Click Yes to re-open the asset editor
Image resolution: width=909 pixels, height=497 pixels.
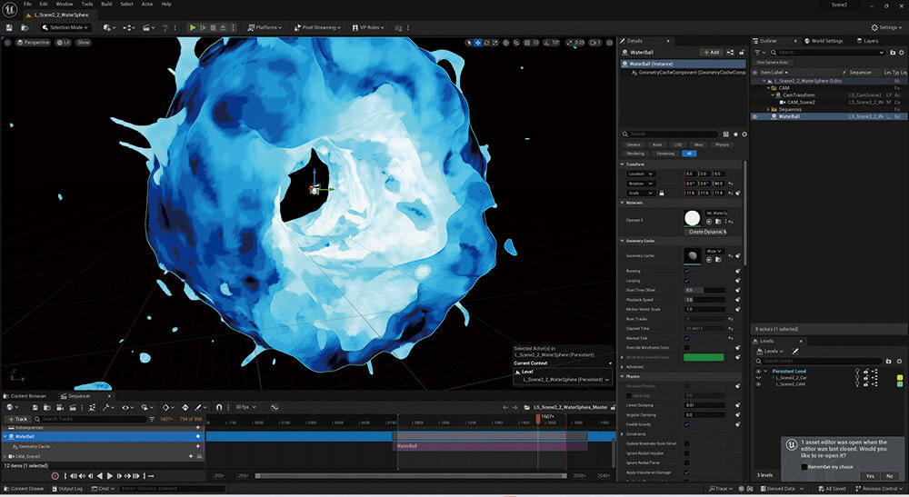[870, 476]
